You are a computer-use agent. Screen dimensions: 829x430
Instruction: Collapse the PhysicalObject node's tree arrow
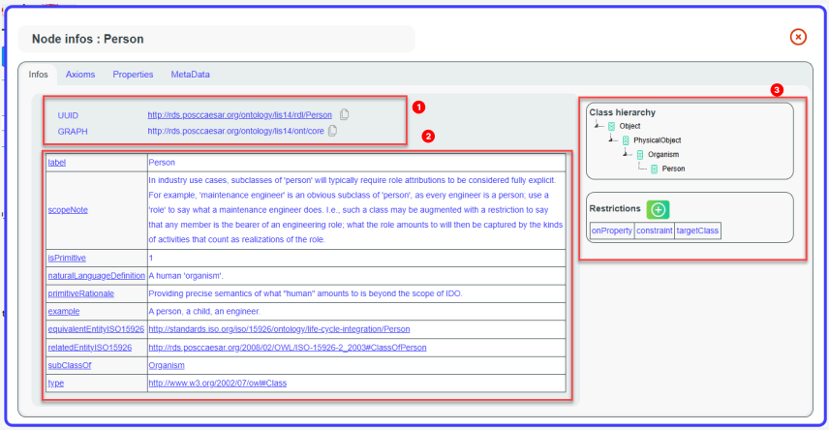click(612, 139)
